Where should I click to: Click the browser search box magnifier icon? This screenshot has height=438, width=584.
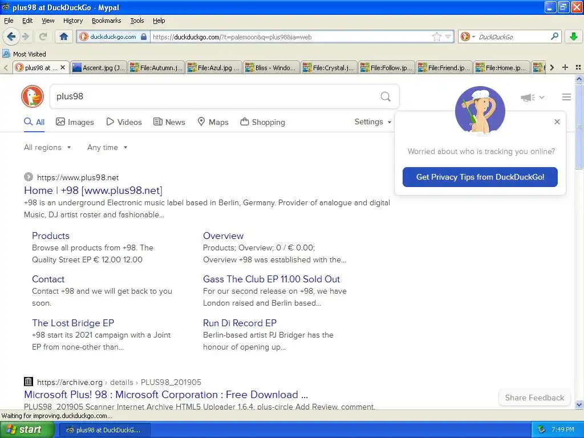coord(554,36)
